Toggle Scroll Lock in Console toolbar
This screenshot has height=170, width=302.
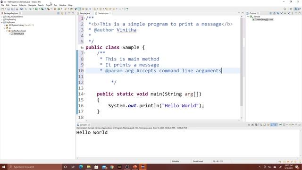coord(264,125)
